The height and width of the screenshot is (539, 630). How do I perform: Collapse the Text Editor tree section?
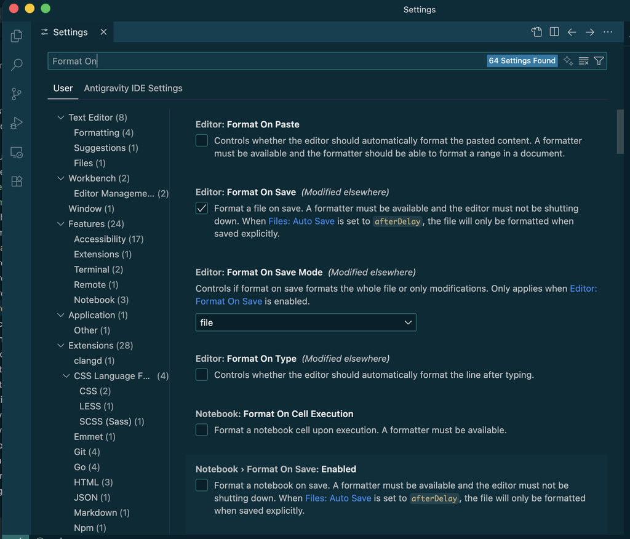click(x=61, y=118)
